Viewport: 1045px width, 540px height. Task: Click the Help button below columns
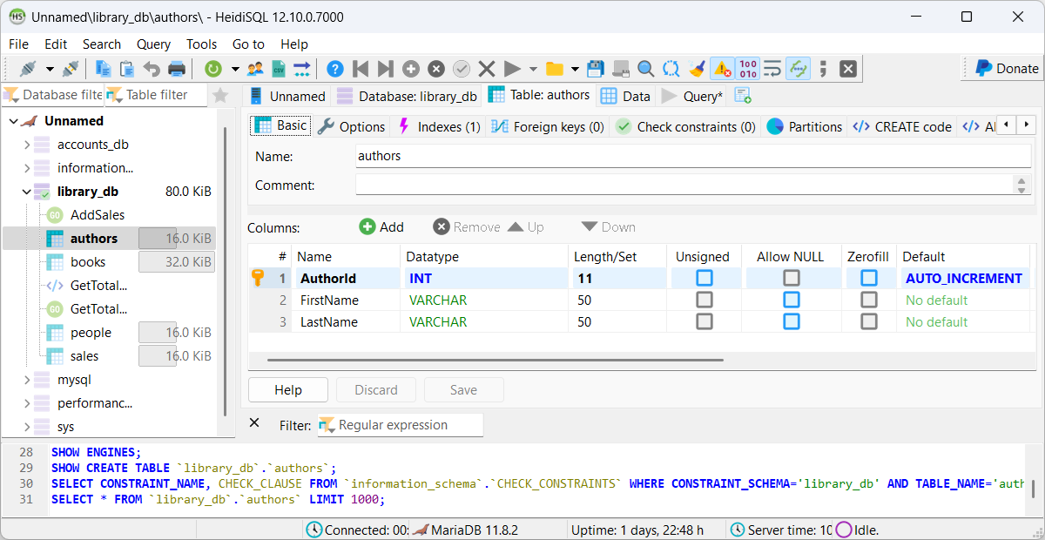288,390
